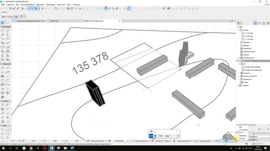
Task: Select the Arrow tool in the toolbox
Action: tap(3, 23)
